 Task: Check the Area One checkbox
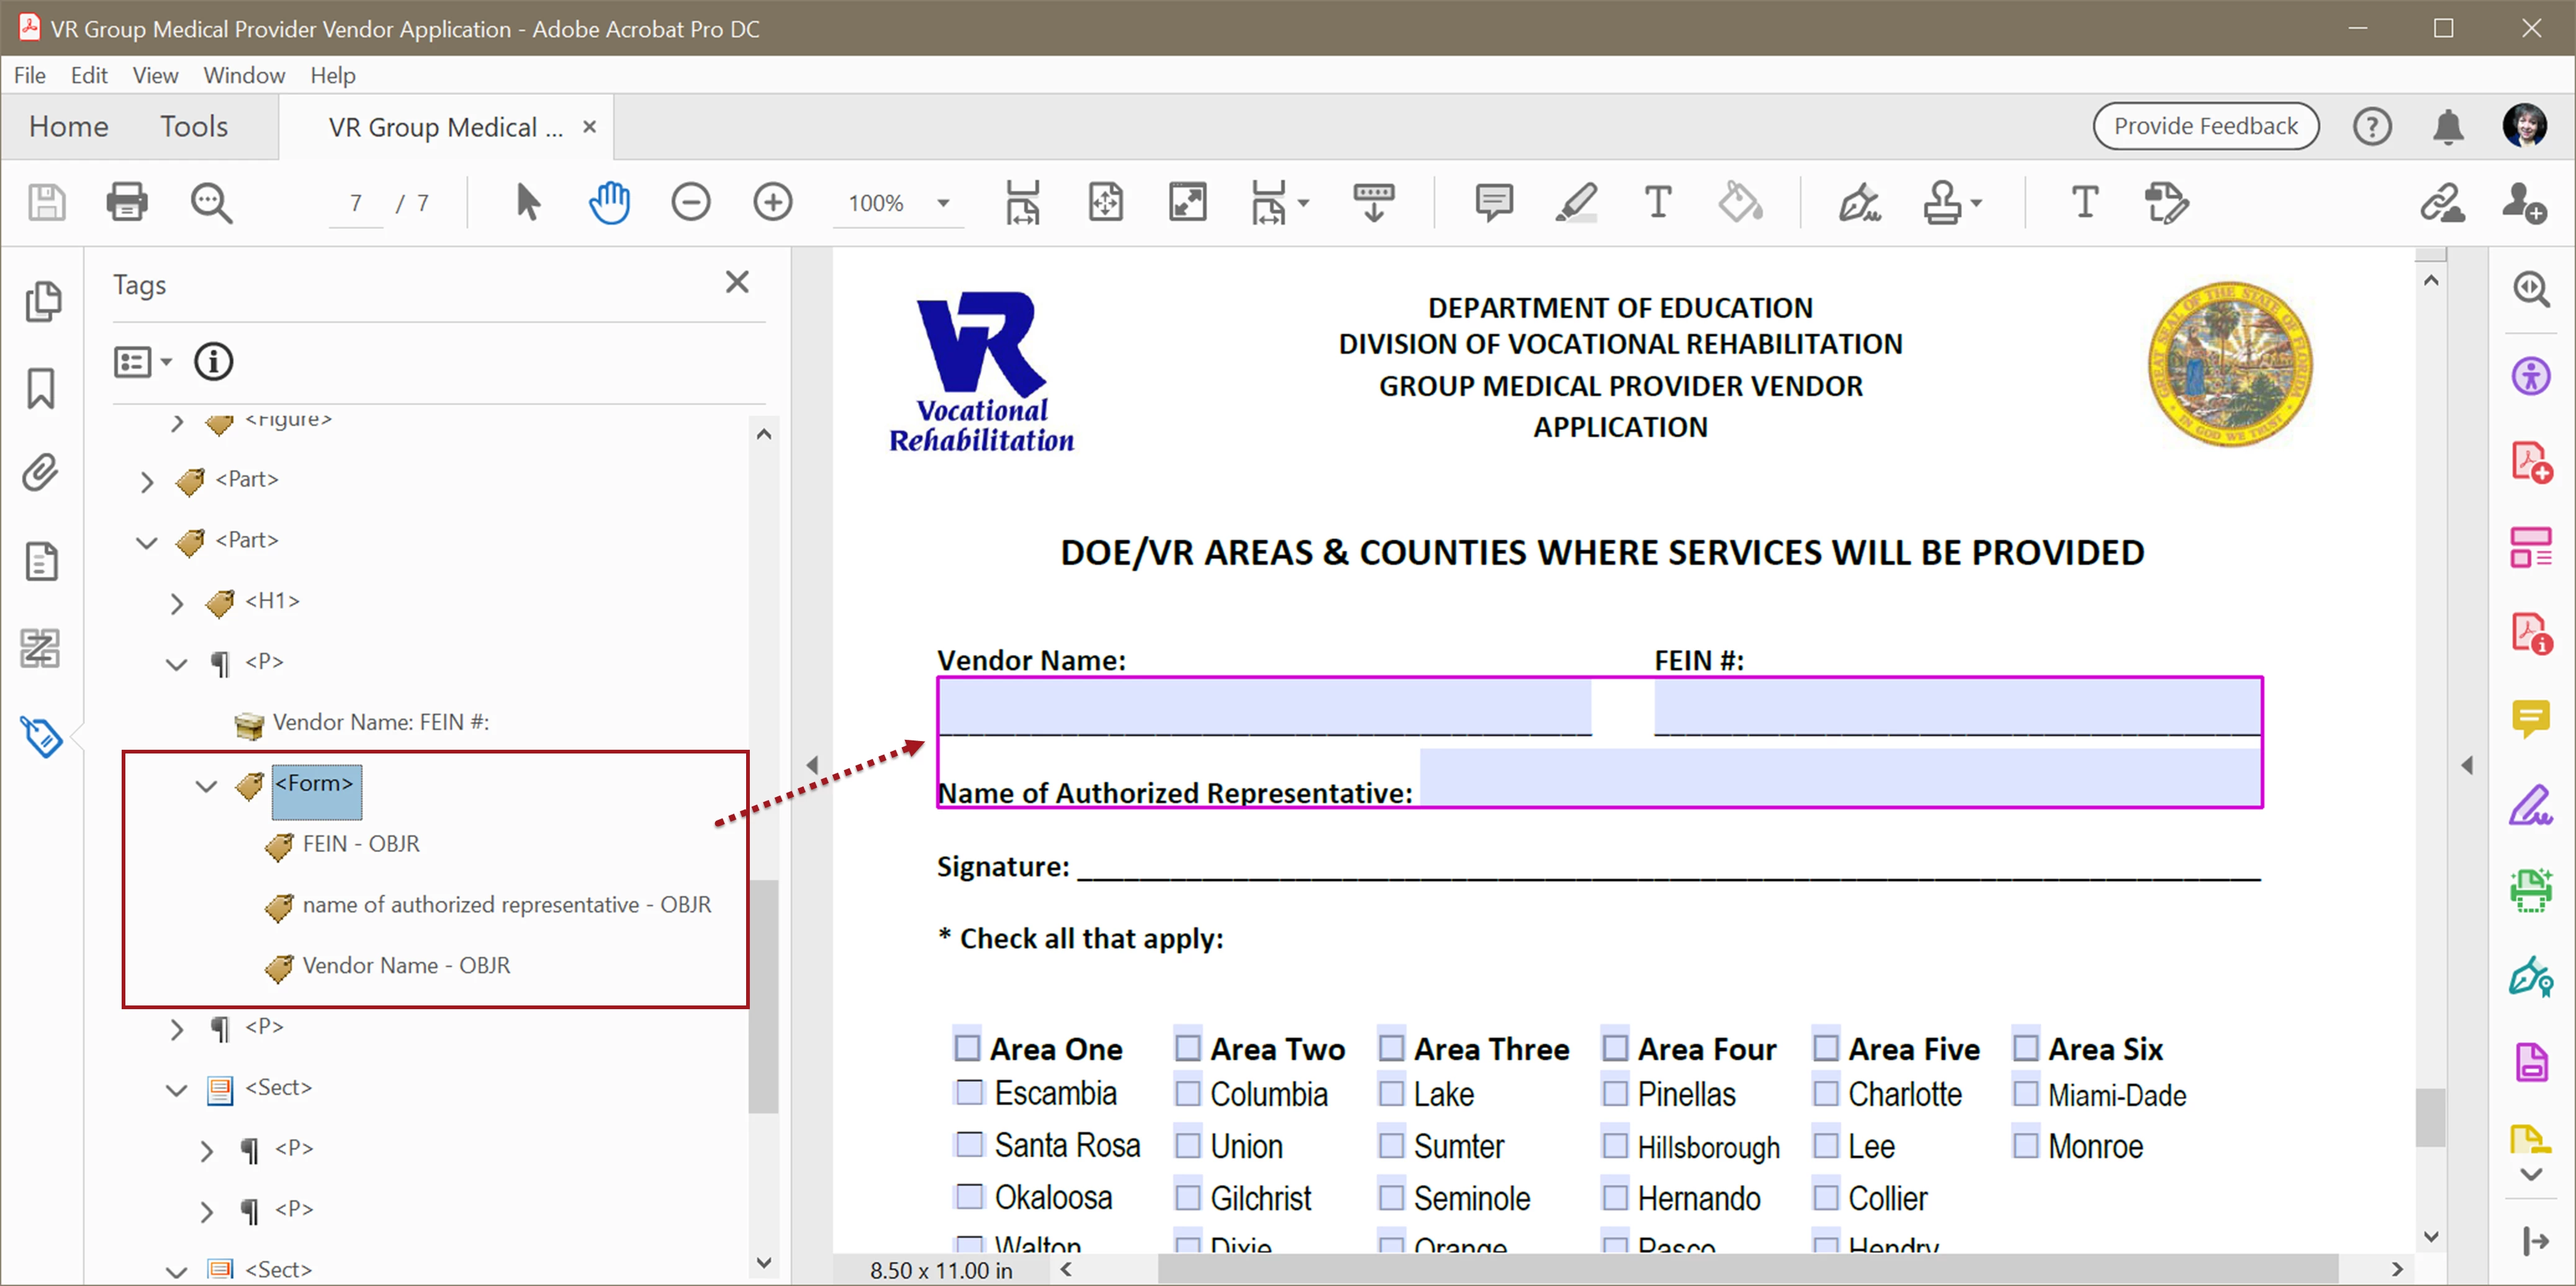966,1047
